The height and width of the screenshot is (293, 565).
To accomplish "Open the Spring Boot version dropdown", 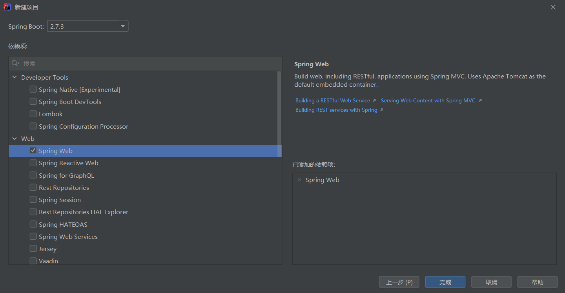I will point(88,26).
